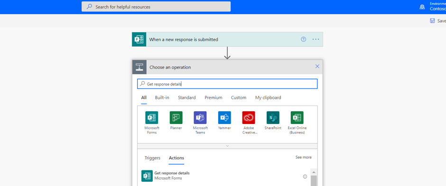The height and width of the screenshot is (186, 446).
Task: Open the trigger card's ellipsis menu
Action: pyautogui.click(x=316, y=39)
